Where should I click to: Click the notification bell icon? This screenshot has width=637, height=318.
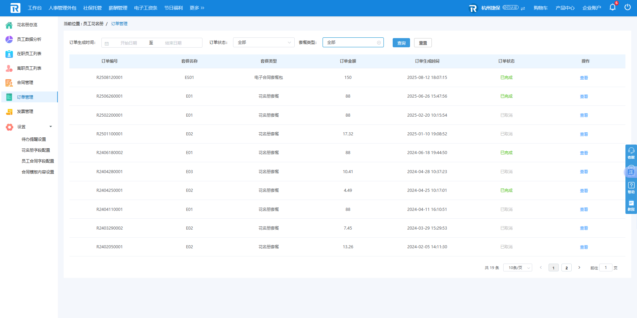tap(612, 7)
